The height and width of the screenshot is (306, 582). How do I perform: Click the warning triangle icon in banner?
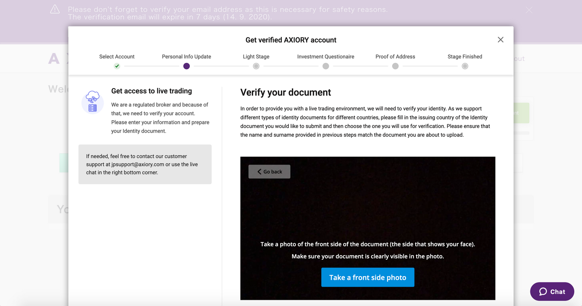[55, 9]
